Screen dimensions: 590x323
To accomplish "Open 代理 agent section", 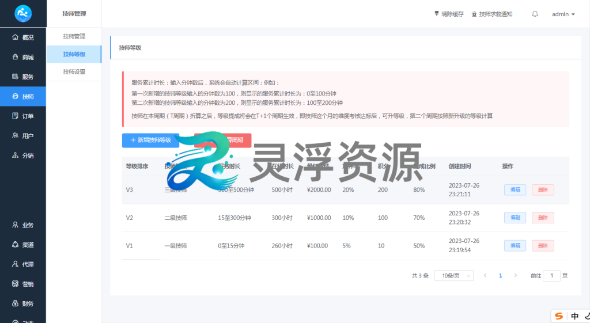I will pyautogui.click(x=23, y=264).
